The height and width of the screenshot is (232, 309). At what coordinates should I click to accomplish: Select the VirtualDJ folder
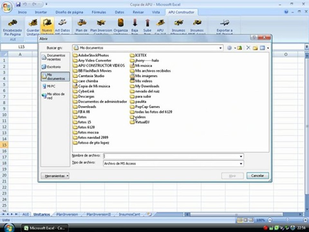tap(140, 122)
